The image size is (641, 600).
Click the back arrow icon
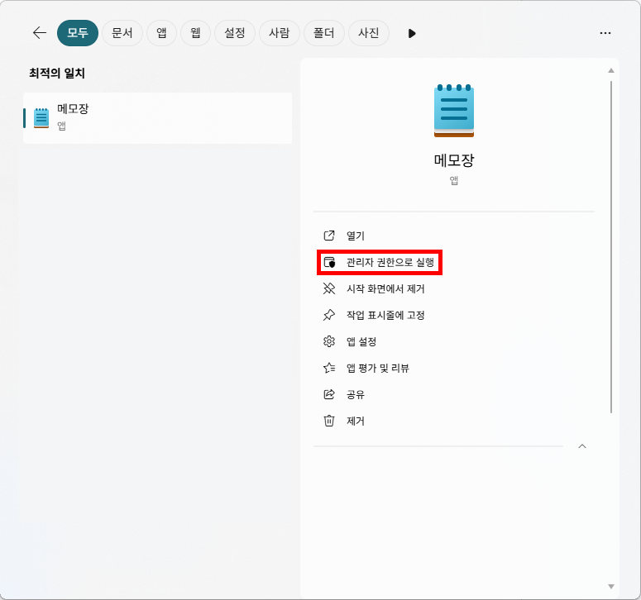click(x=39, y=33)
